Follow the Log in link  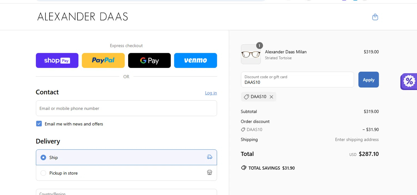coord(211,93)
